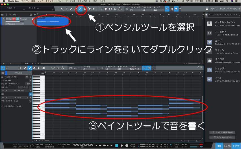The image size is (241, 149).
Task: Toggle ノートを試聴 checkbox
Action: pos(30,80)
